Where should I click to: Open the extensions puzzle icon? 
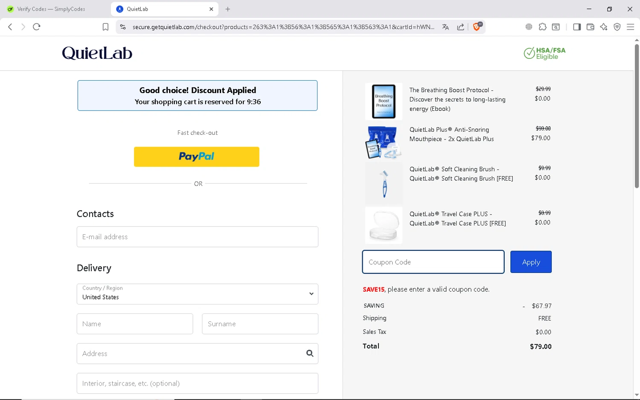542,27
